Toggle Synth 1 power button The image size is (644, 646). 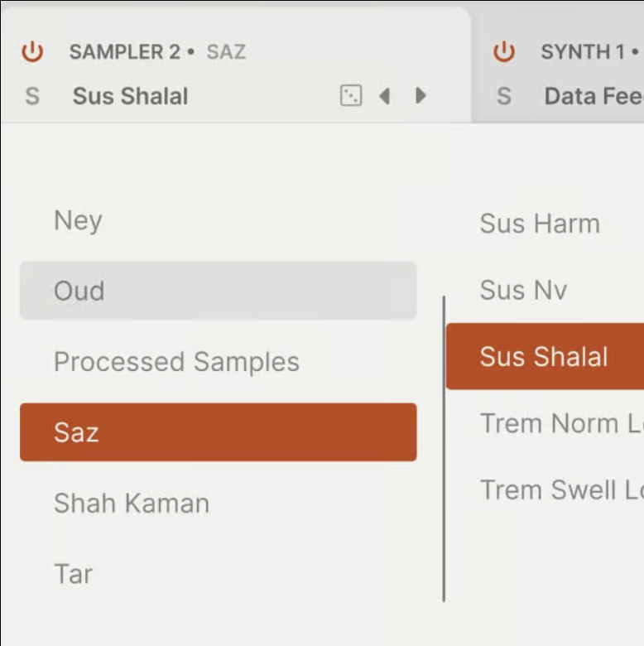(503, 52)
